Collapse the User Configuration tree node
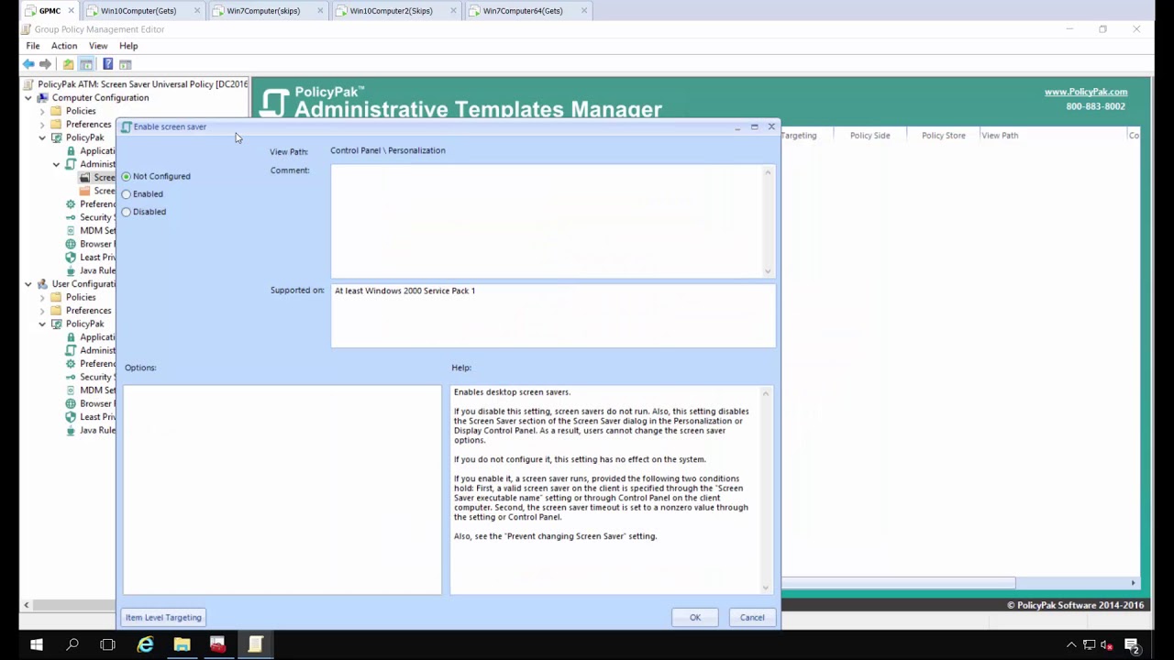1174x660 pixels. [28, 284]
